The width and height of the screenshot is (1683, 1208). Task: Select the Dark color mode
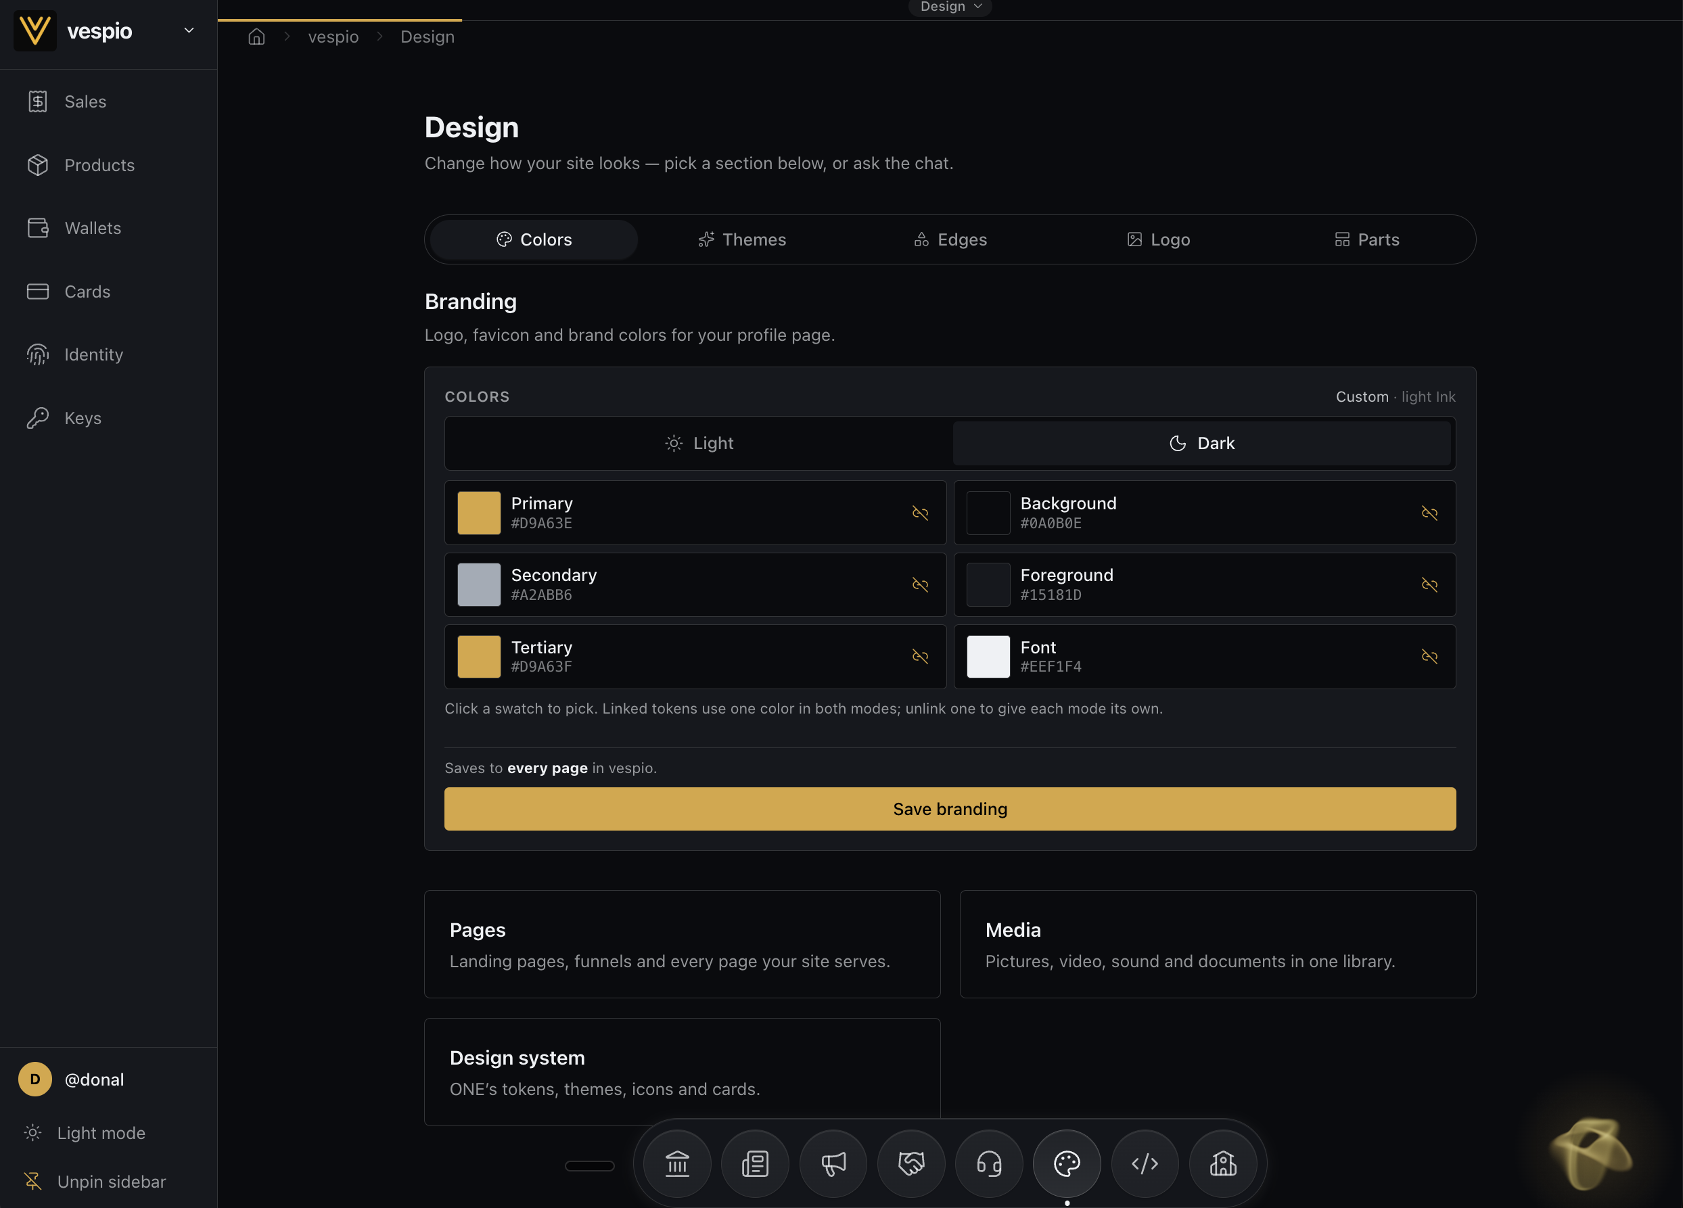[1201, 443]
